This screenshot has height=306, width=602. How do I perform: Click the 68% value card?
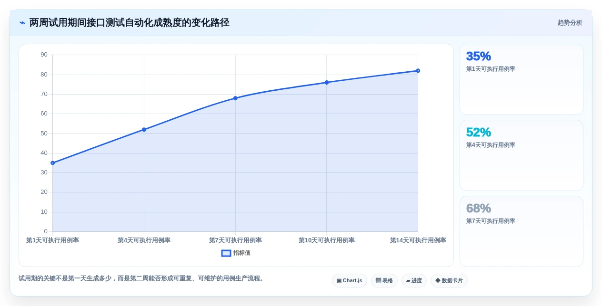[x=522, y=231]
